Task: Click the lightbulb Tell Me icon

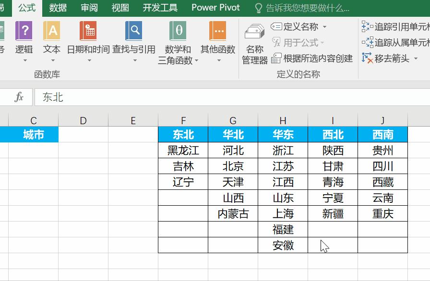Action: [x=258, y=8]
